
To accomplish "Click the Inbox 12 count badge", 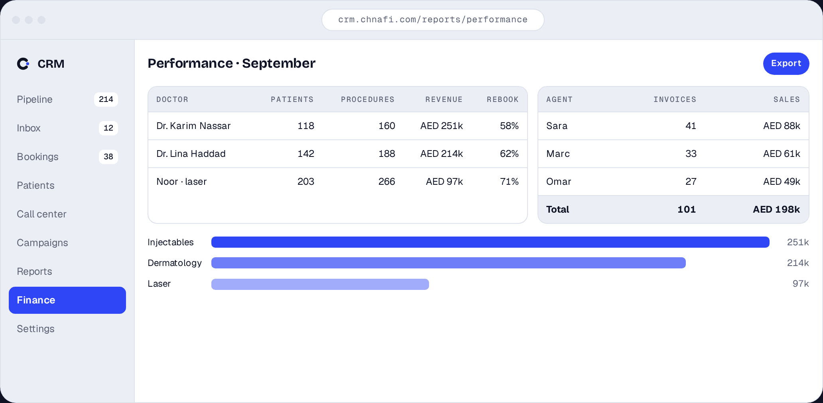I will point(108,128).
